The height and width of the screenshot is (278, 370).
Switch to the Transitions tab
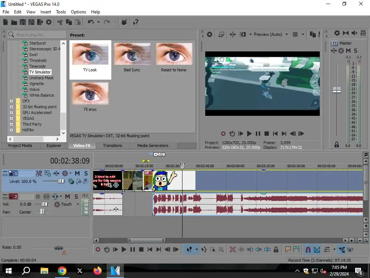112,146
